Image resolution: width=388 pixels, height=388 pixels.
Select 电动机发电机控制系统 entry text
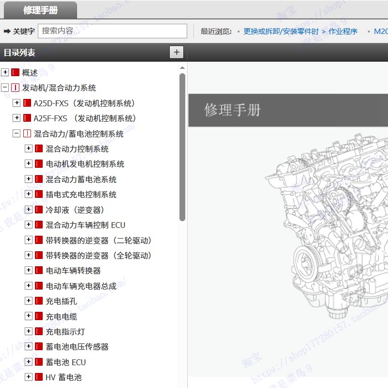[x=85, y=164]
